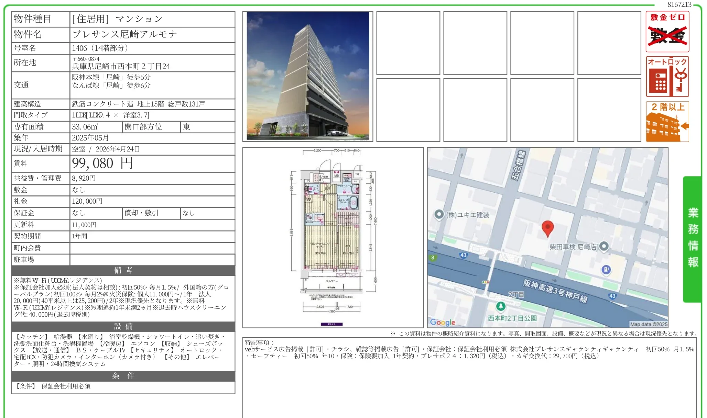Image resolution: width=707 pixels, height=418 pixels.
Task: Click the (株)ユキエ建装 map marker
Action: [439, 214]
